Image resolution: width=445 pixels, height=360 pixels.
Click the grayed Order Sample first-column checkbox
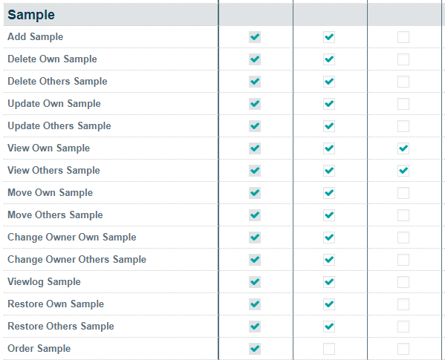pos(255,349)
